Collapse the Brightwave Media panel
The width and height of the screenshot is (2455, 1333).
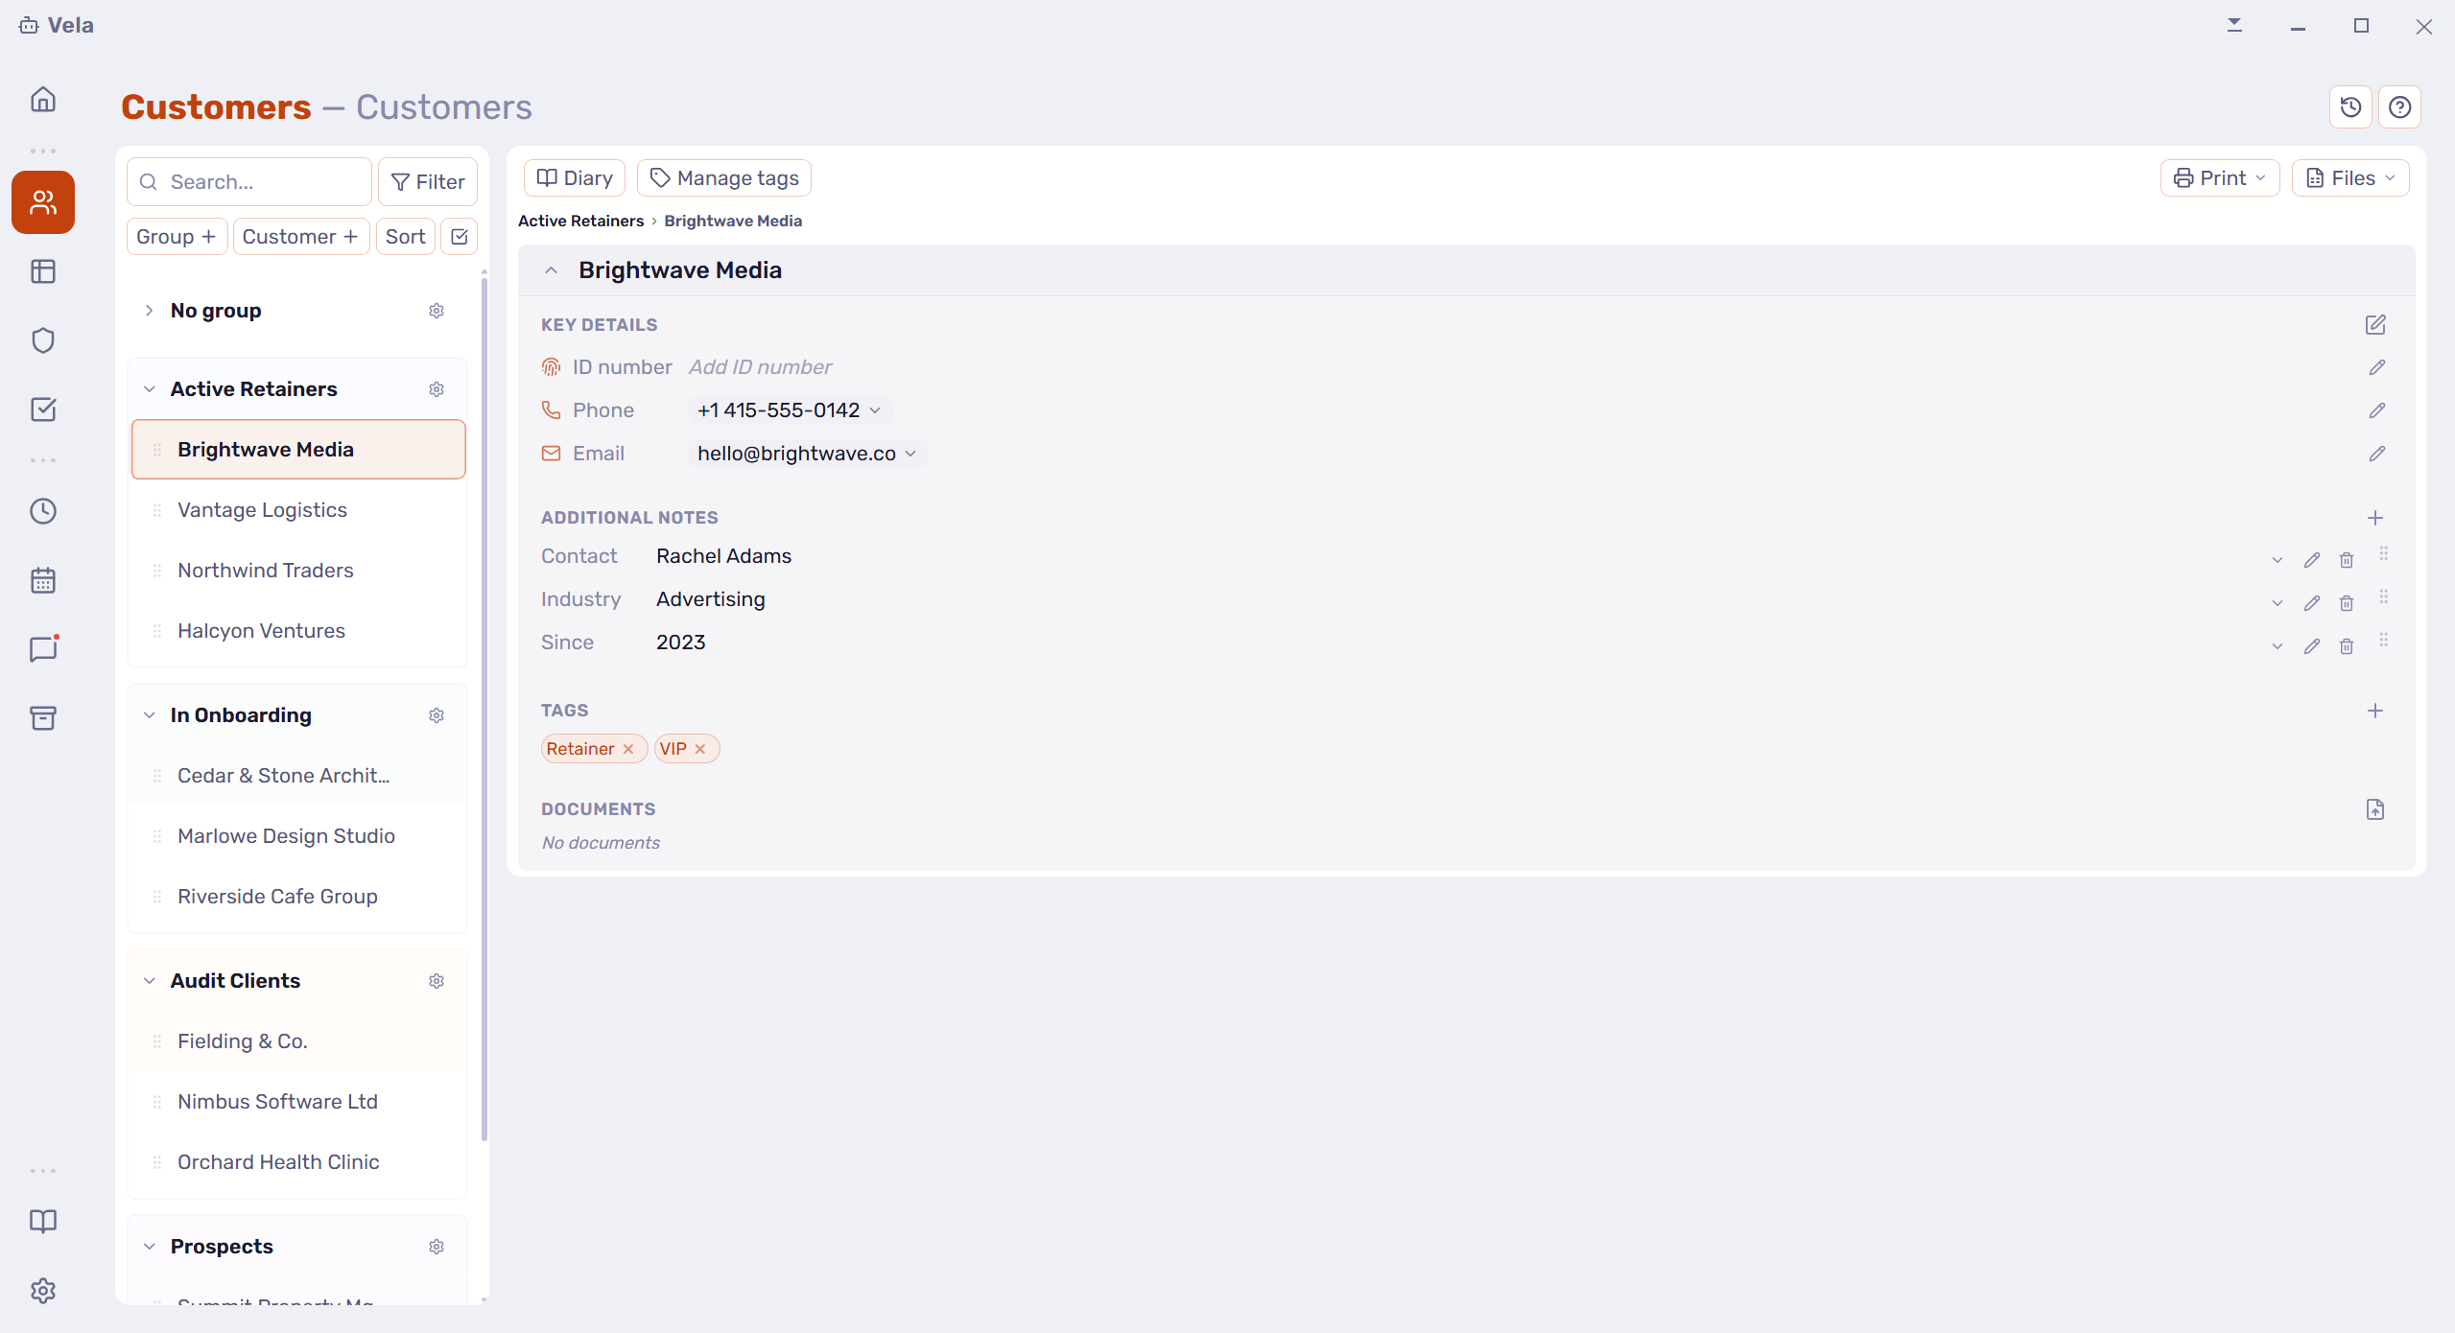click(x=551, y=270)
